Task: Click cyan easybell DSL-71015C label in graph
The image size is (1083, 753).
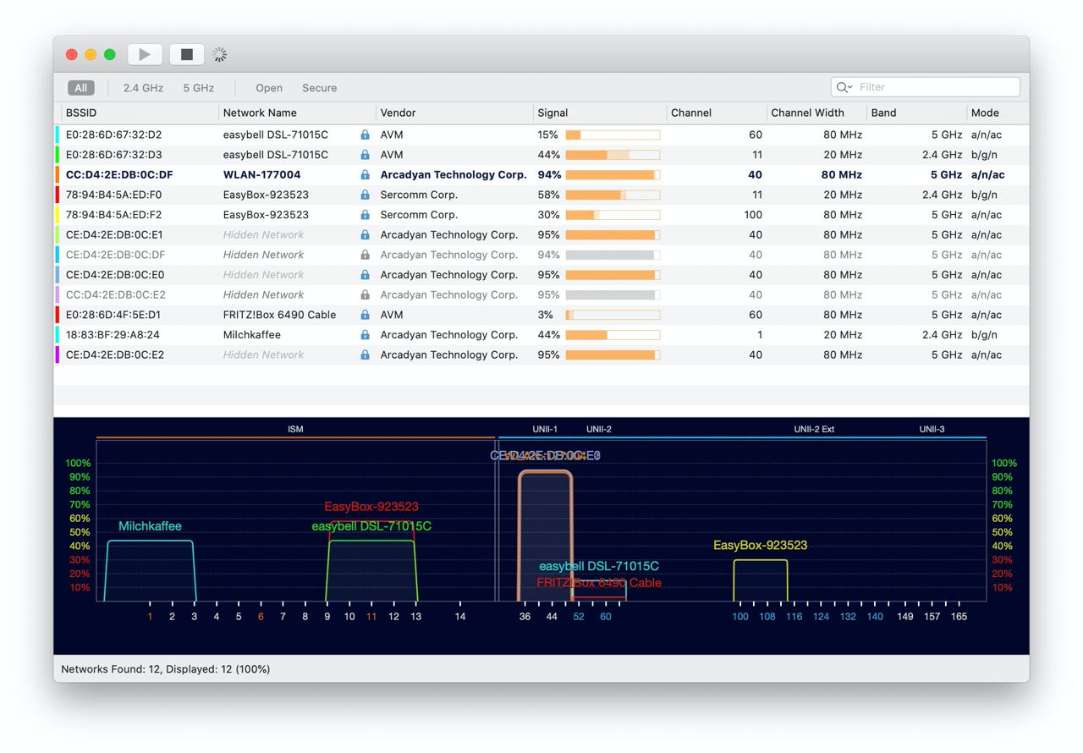Action: 599,566
